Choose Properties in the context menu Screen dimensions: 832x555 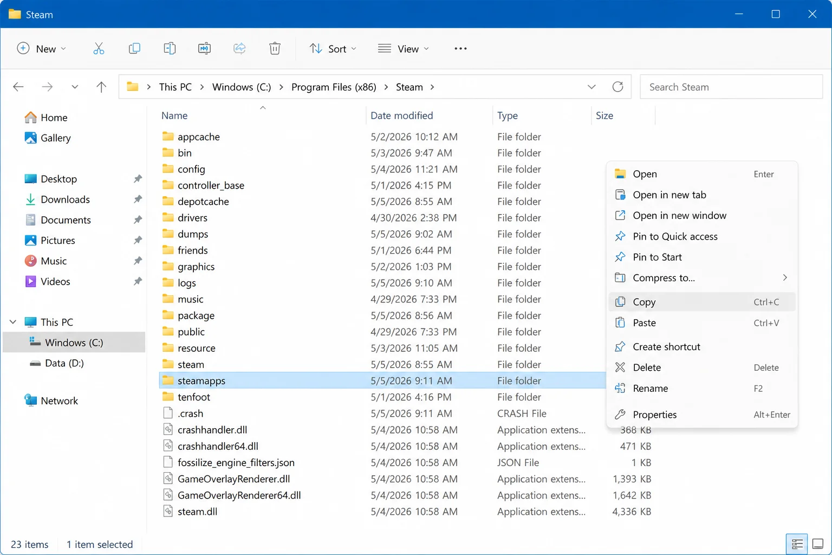tap(702, 415)
